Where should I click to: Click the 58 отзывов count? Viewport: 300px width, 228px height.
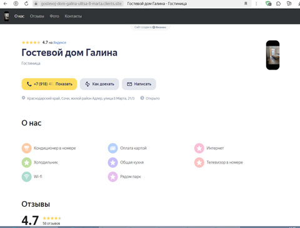[51, 224]
